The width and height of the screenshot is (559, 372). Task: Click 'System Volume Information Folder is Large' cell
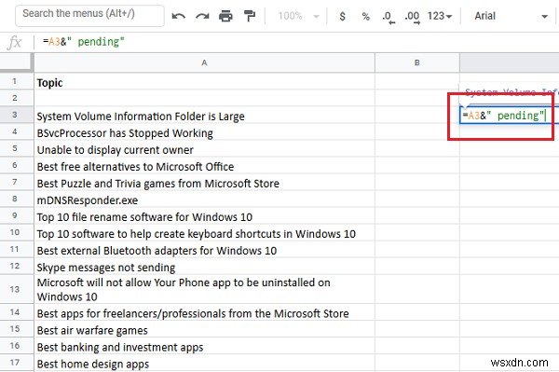coord(204,115)
